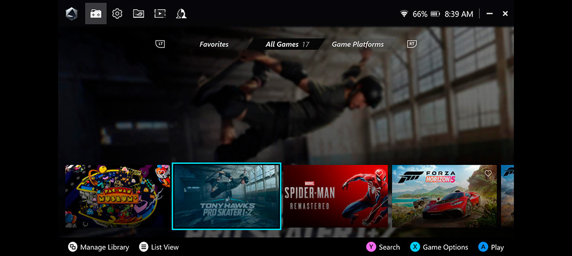The width and height of the screenshot is (572, 256).
Task: Open Game Options with X button
Action: point(439,247)
